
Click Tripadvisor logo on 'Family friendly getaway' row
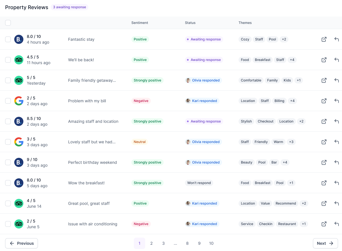pyautogui.click(x=19, y=80)
